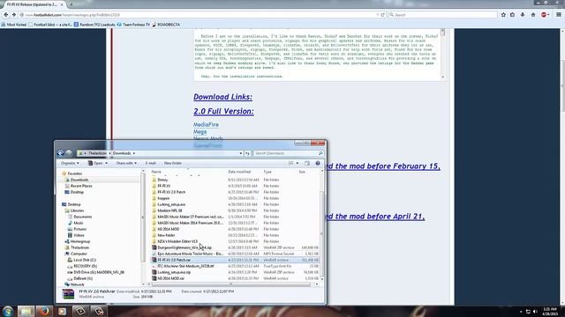Open the Organize dropdown menu
This screenshot has height=317, width=565.
(70, 163)
